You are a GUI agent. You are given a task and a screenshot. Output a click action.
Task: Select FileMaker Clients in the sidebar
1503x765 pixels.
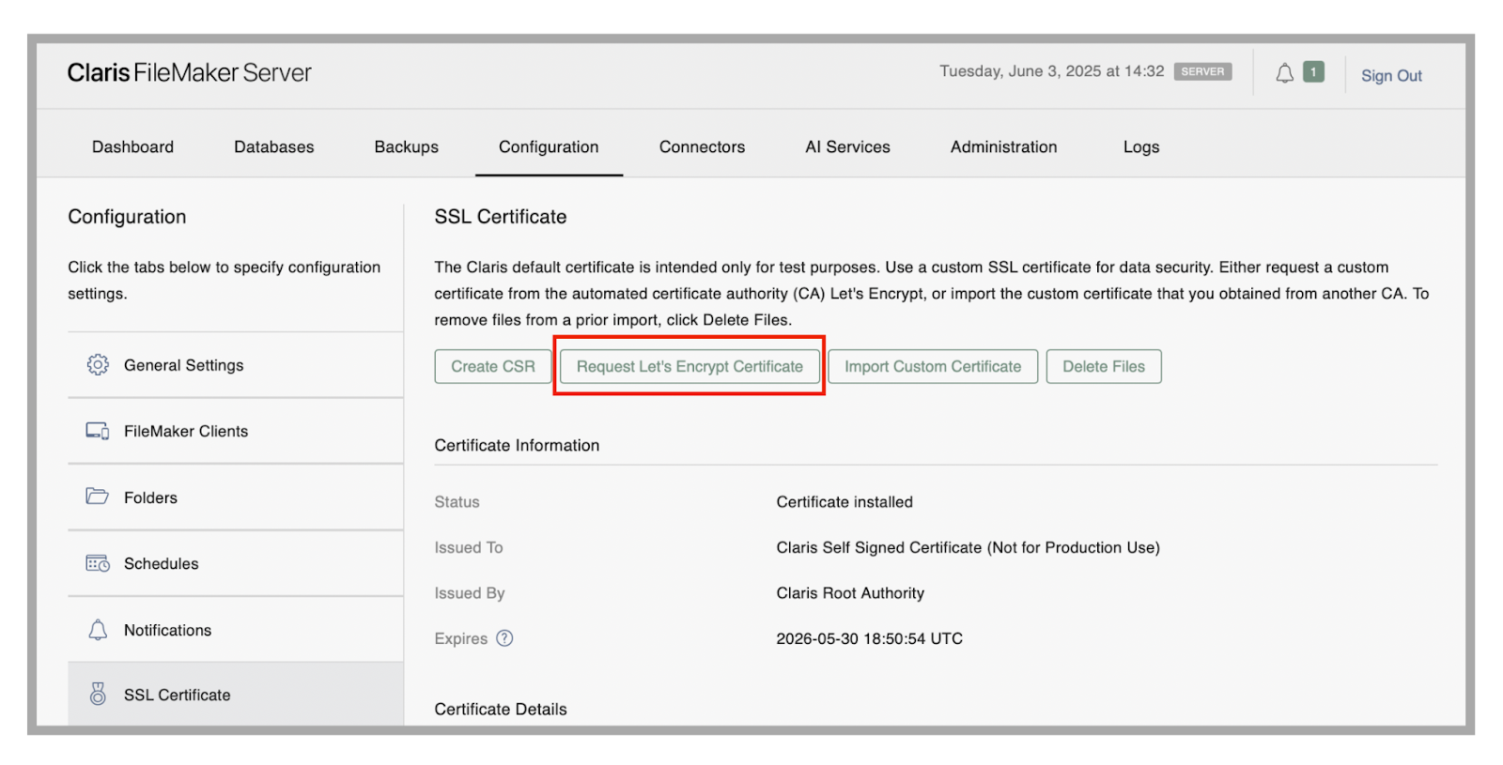pyautogui.click(x=236, y=431)
